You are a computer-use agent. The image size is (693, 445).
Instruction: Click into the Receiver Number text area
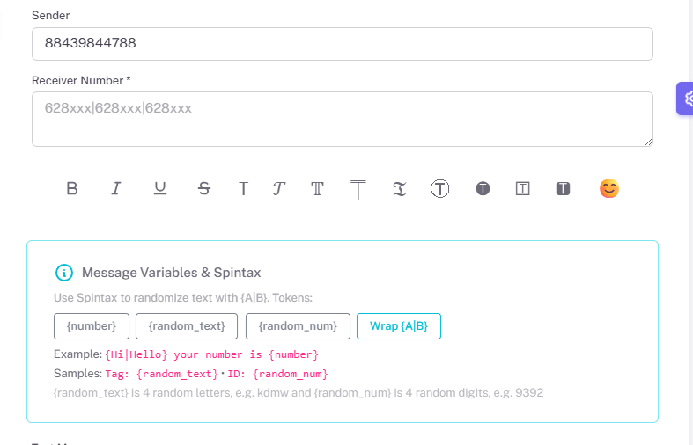342,119
